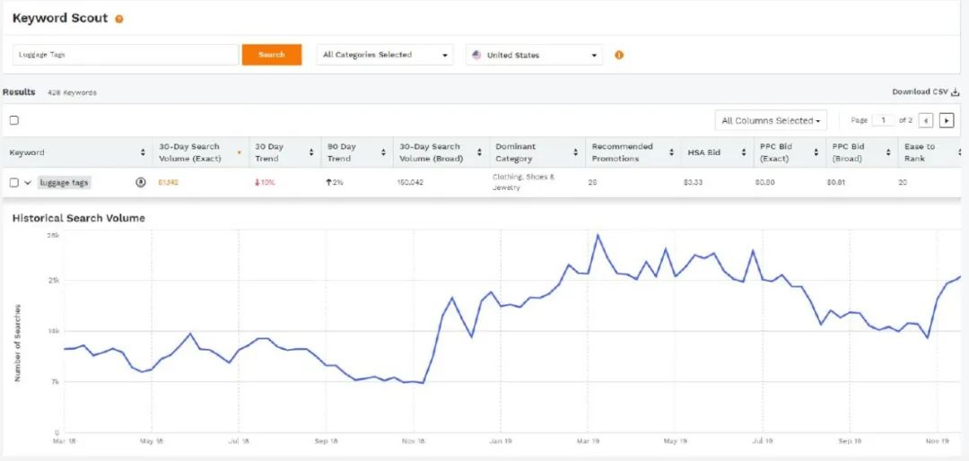Go to previous results page arrow
This screenshot has width=969, height=461.
click(x=926, y=120)
